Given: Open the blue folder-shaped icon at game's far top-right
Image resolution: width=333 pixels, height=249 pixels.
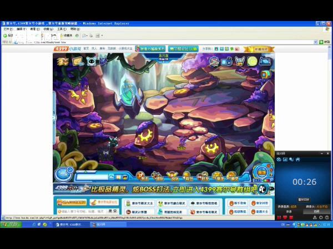Looking at the screenshot, I should pos(265,61).
